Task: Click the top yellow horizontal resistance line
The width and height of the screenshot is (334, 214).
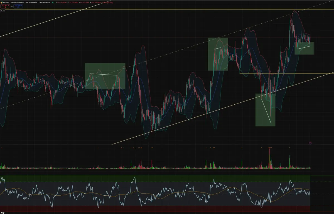Action: 167,9
